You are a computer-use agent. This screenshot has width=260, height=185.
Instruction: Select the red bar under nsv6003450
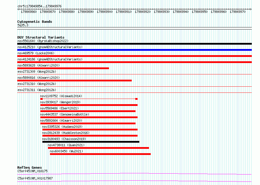click(x=100, y=154)
